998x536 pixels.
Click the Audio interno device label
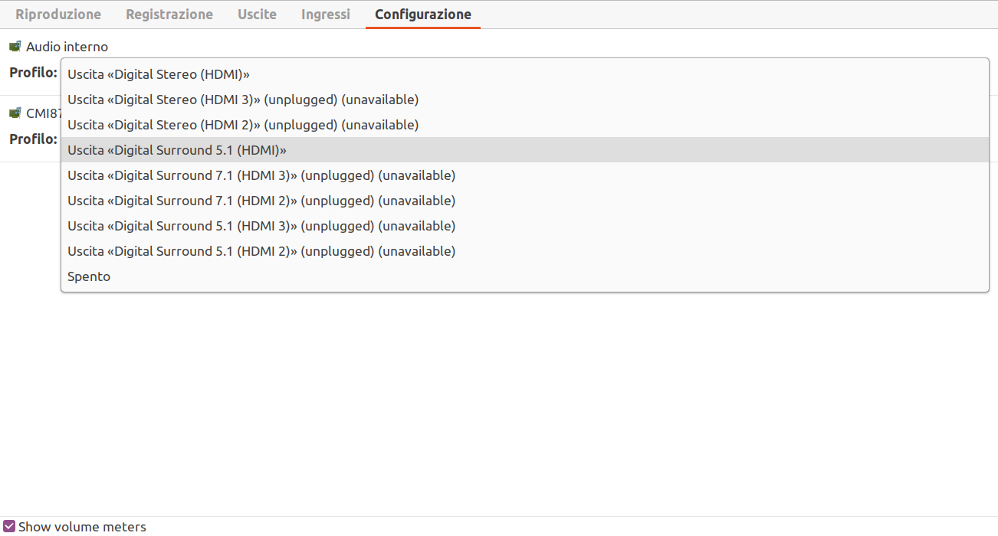[x=67, y=47]
